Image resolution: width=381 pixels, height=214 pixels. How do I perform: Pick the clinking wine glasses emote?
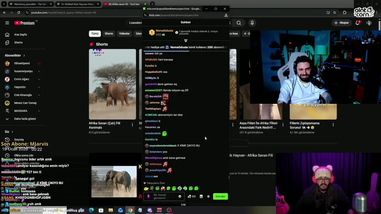163,188
